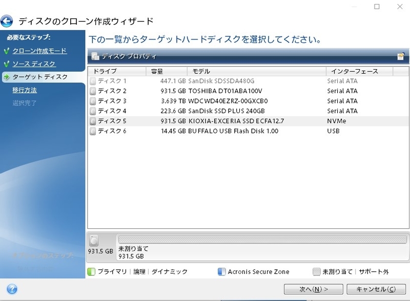The width and height of the screenshot is (410, 301).
Task: Click the Disk Properties icon in header
Action: (x=95, y=56)
